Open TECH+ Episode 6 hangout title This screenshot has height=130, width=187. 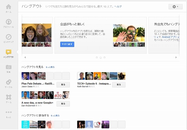click(x=94, y=83)
